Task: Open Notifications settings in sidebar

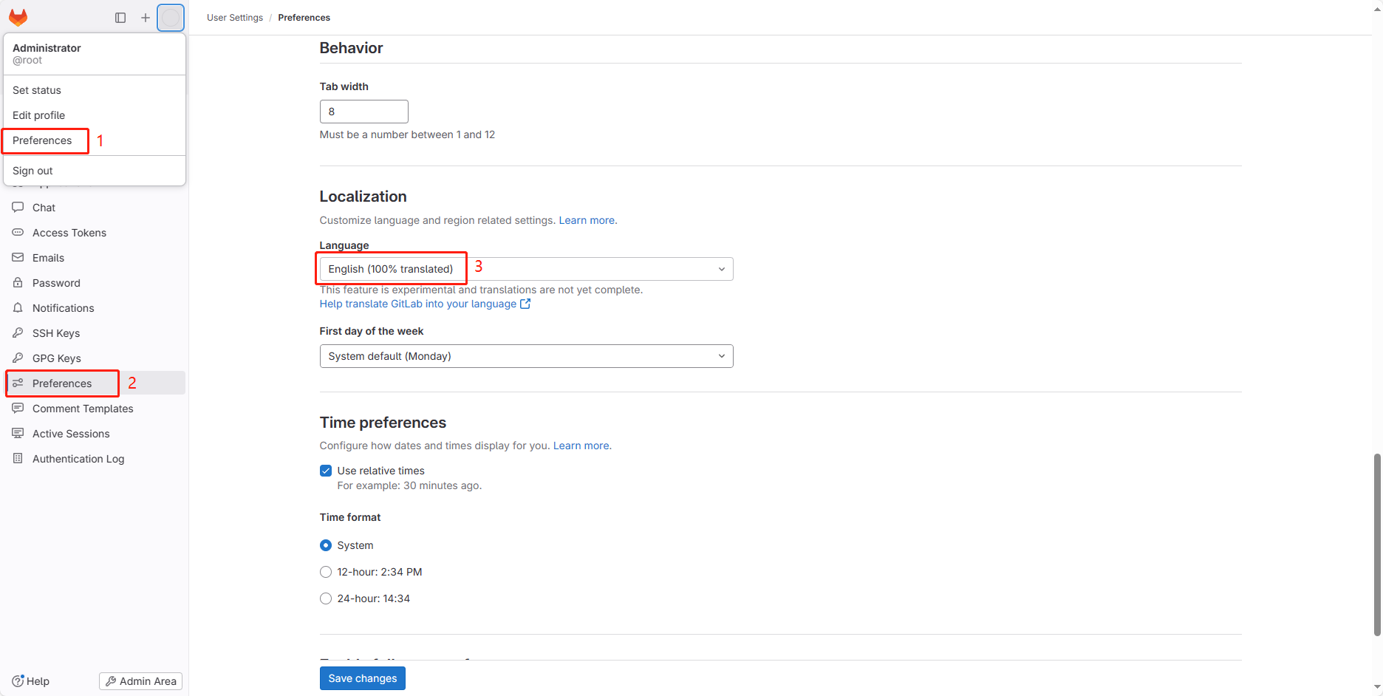Action: pos(63,308)
